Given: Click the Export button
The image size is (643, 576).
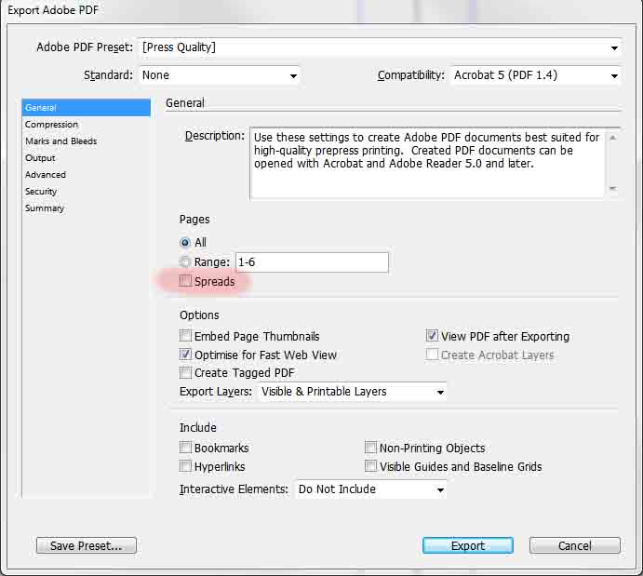Looking at the screenshot, I should 468,545.
